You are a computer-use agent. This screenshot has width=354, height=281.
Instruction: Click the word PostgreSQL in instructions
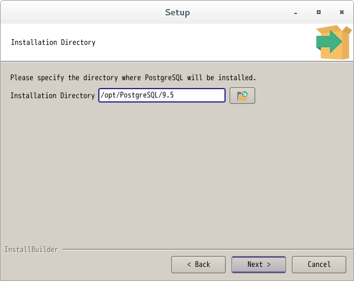coord(164,78)
